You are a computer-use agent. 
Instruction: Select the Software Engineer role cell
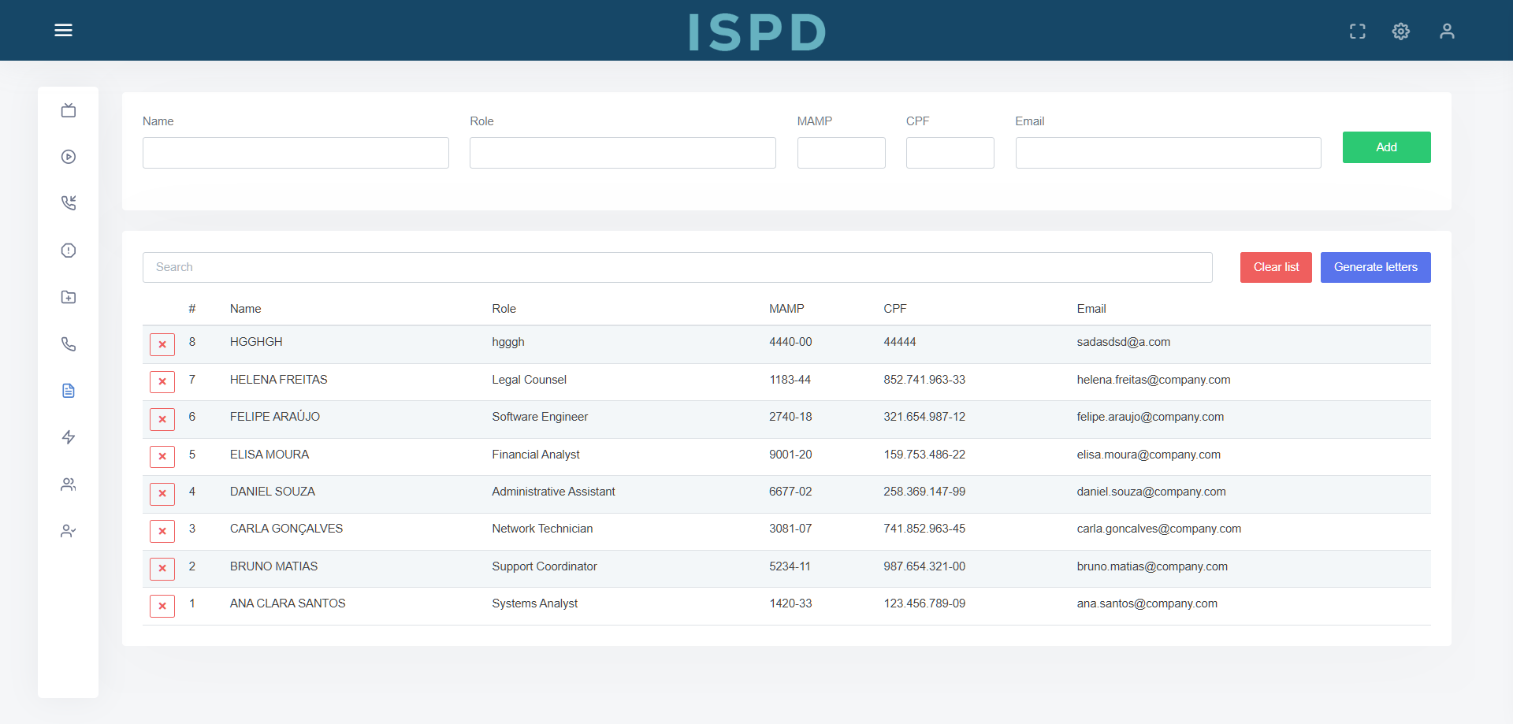pos(540,417)
